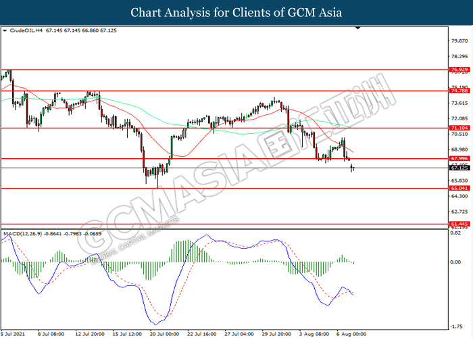
Task: Select the 76.929 resistance price label
Action: point(459,70)
